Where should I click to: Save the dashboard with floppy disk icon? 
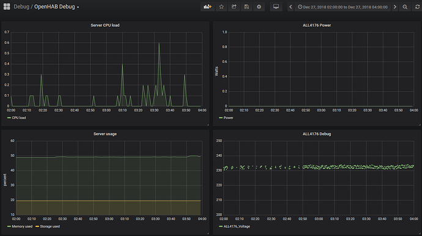click(246, 7)
